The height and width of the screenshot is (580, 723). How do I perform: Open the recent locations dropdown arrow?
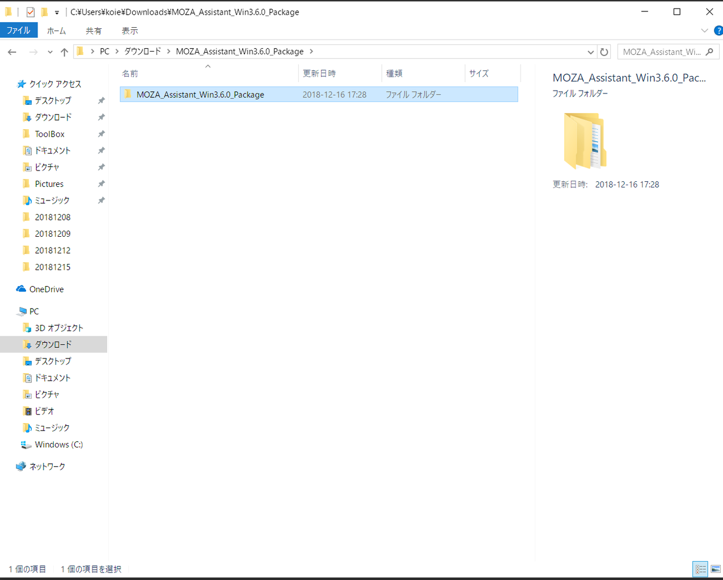[x=50, y=52]
